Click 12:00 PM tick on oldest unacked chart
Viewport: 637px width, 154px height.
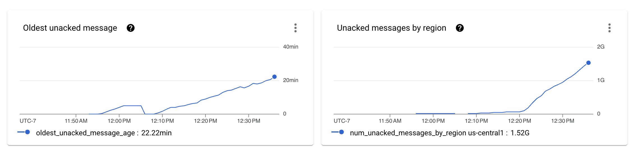pyautogui.click(x=119, y=121)
